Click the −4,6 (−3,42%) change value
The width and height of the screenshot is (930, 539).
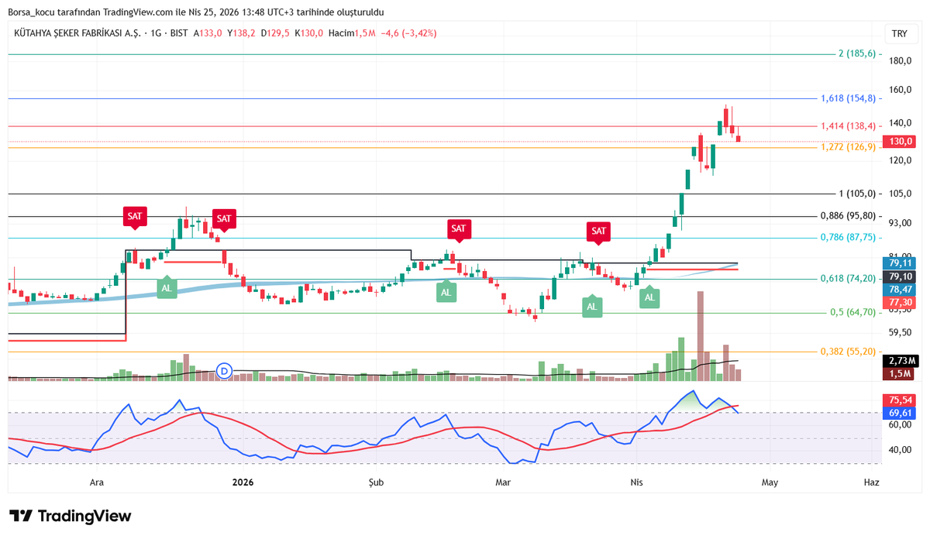(x=409, y=33)
